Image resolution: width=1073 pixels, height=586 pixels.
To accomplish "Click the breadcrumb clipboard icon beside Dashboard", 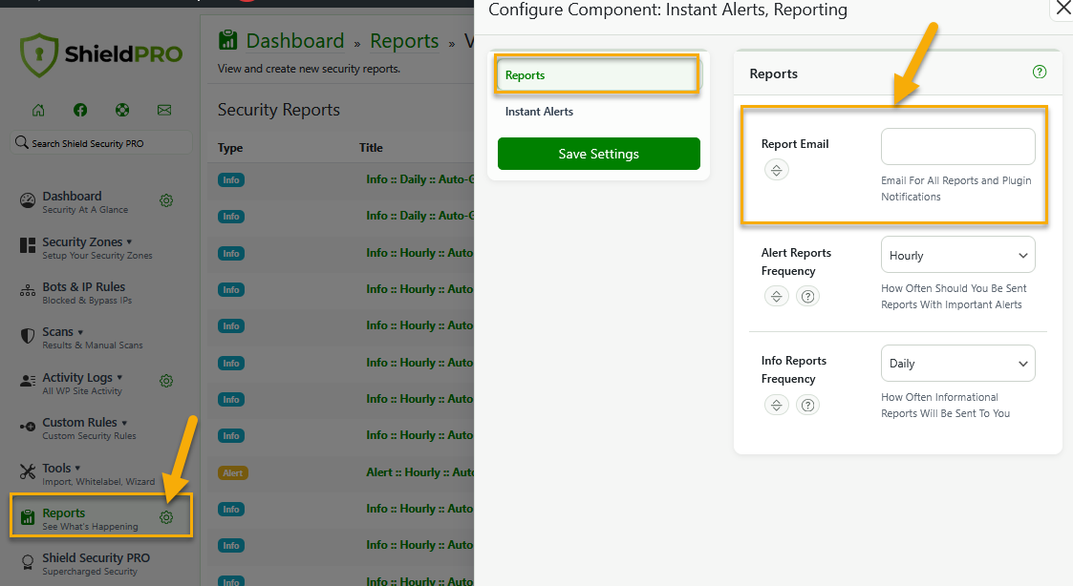I will (x=227, y=40).
